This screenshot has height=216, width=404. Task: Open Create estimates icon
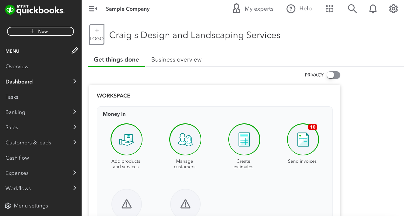[244, 139]
